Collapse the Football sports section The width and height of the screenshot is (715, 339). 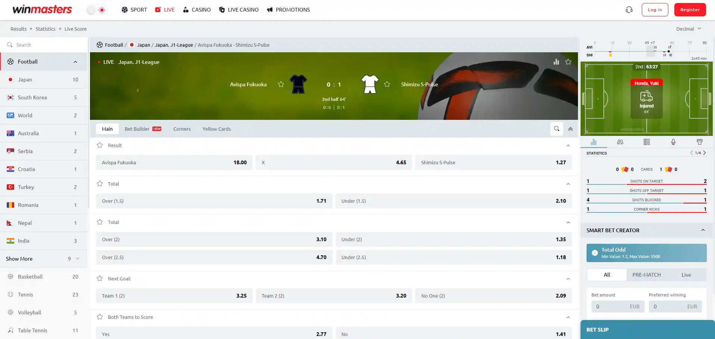[75, 62]
